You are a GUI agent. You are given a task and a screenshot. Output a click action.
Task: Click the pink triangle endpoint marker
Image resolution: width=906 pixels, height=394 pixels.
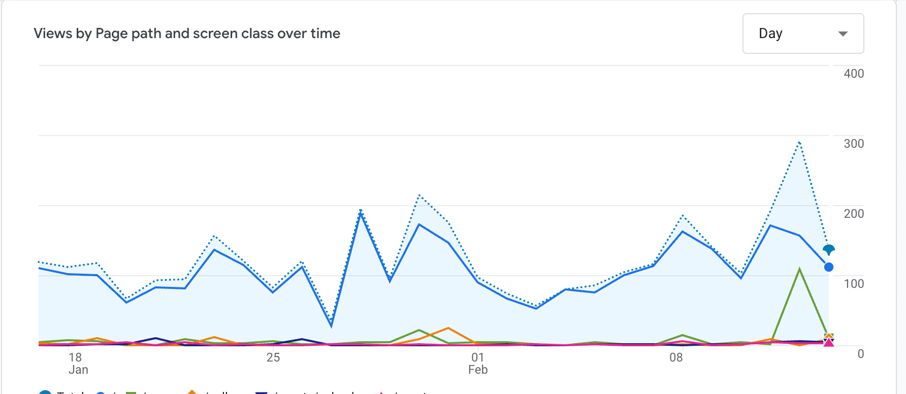pyautogui.click(x=828, y=342)
